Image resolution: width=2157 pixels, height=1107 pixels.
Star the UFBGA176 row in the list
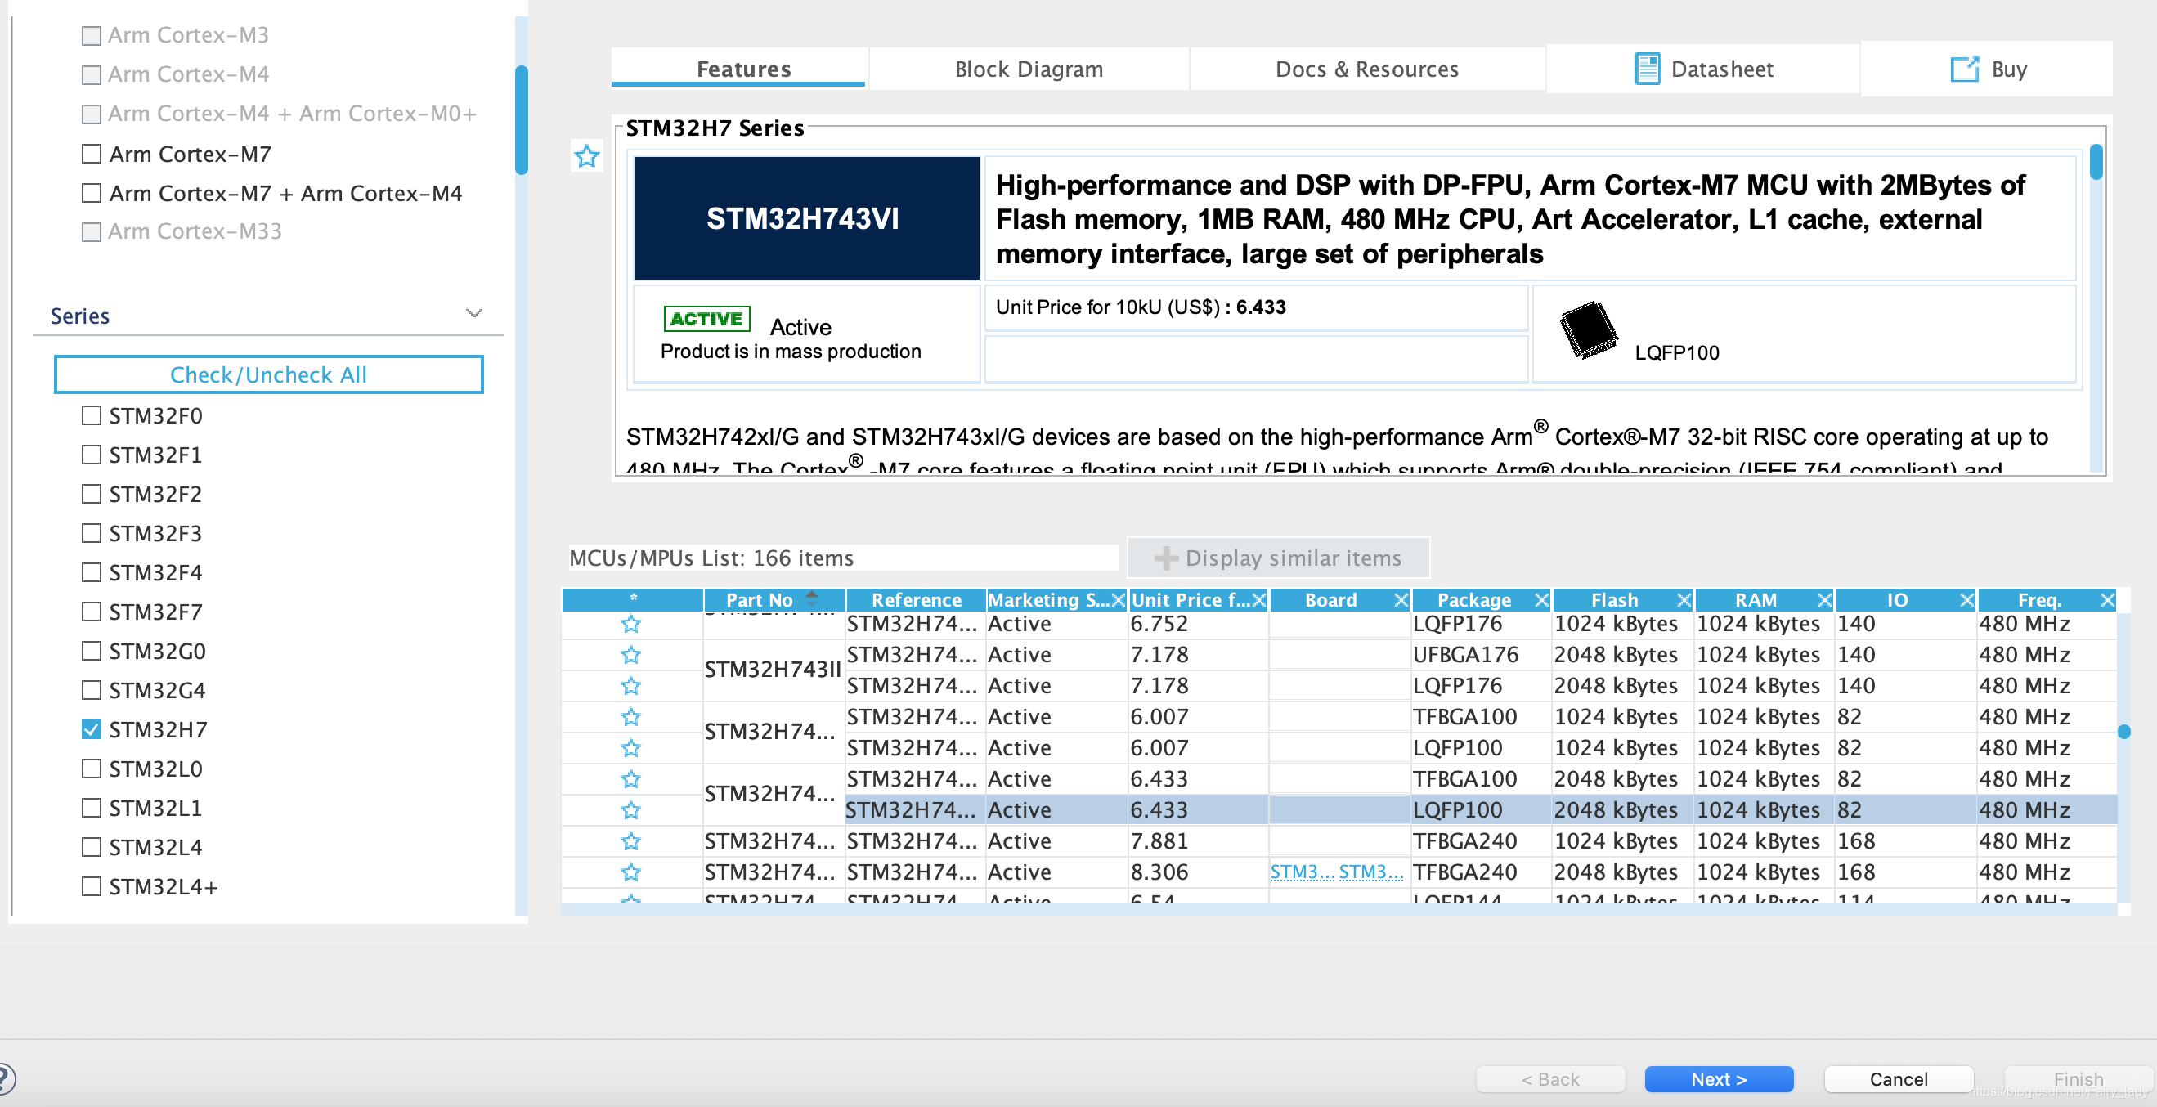coord(630,655)
